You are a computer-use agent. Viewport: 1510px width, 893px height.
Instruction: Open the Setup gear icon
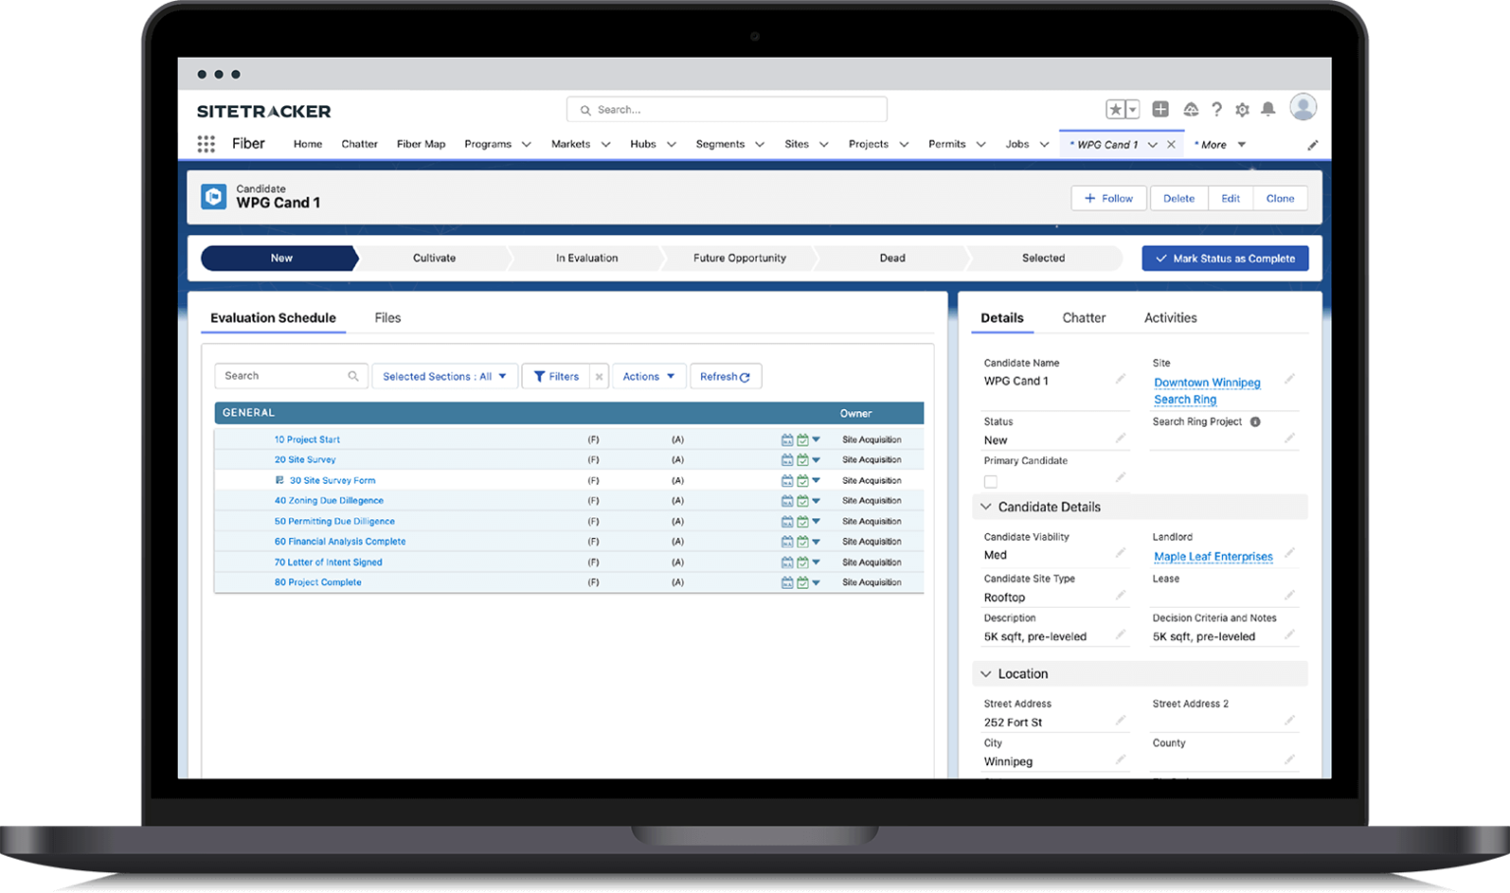[x=1242, y=109]
